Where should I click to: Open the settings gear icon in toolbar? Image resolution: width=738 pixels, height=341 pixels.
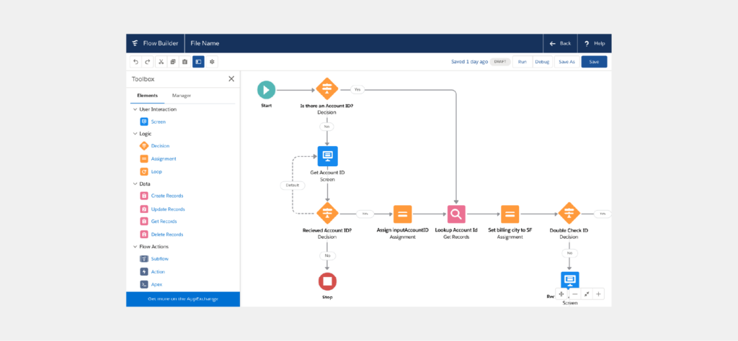(213, 62)
